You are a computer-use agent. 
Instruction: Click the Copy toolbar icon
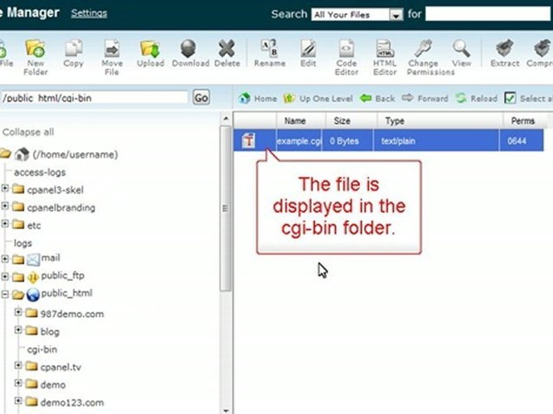point(73,53)
